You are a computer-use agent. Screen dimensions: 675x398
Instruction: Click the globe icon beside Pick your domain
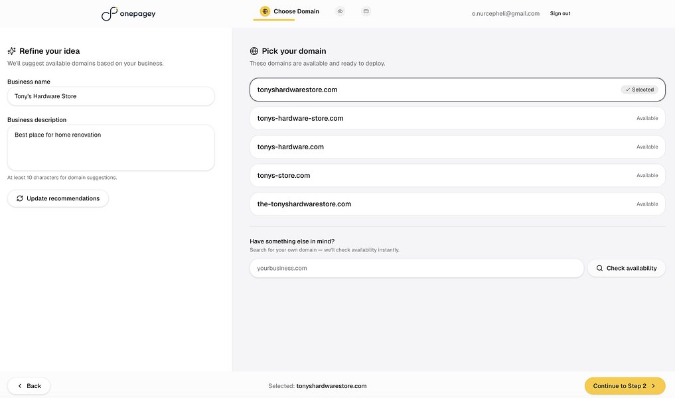(254, 51)
